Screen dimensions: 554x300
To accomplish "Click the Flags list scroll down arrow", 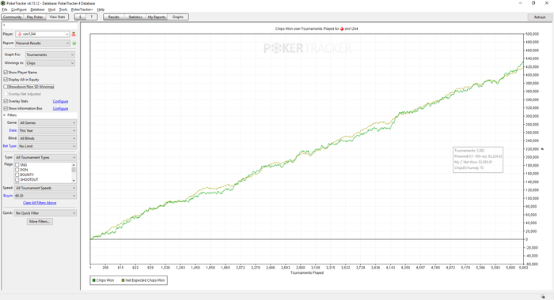I will tap(74, 181).
